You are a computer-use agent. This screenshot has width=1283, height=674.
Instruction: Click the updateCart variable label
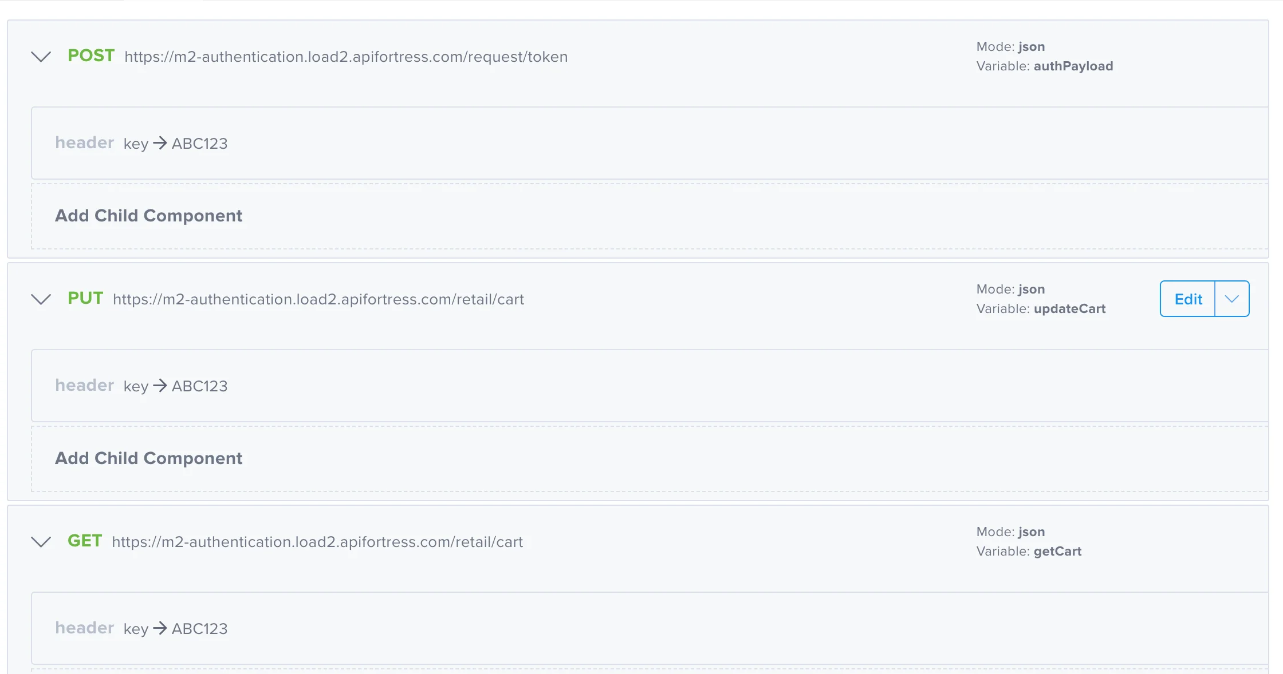point(1070,308)
